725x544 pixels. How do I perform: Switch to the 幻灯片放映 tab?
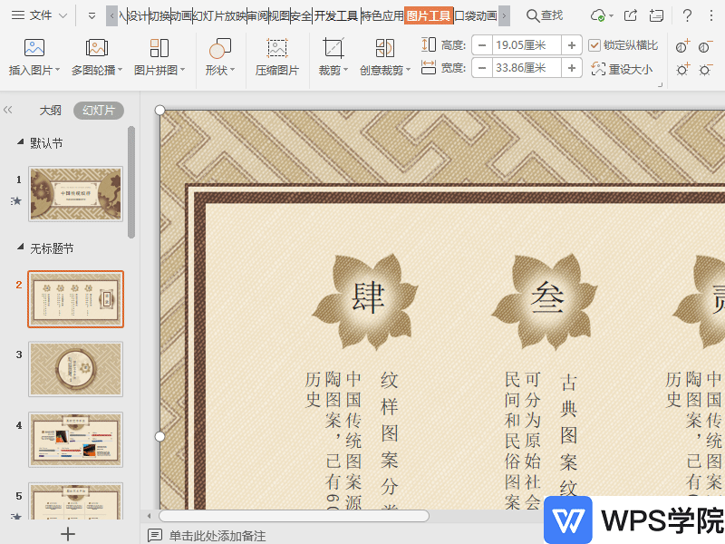[219, 16]
